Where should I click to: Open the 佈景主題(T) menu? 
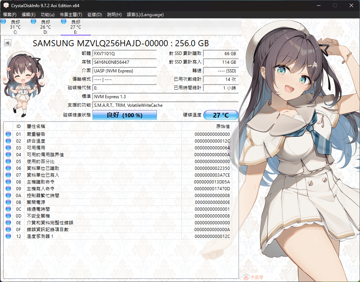(71, 15)
